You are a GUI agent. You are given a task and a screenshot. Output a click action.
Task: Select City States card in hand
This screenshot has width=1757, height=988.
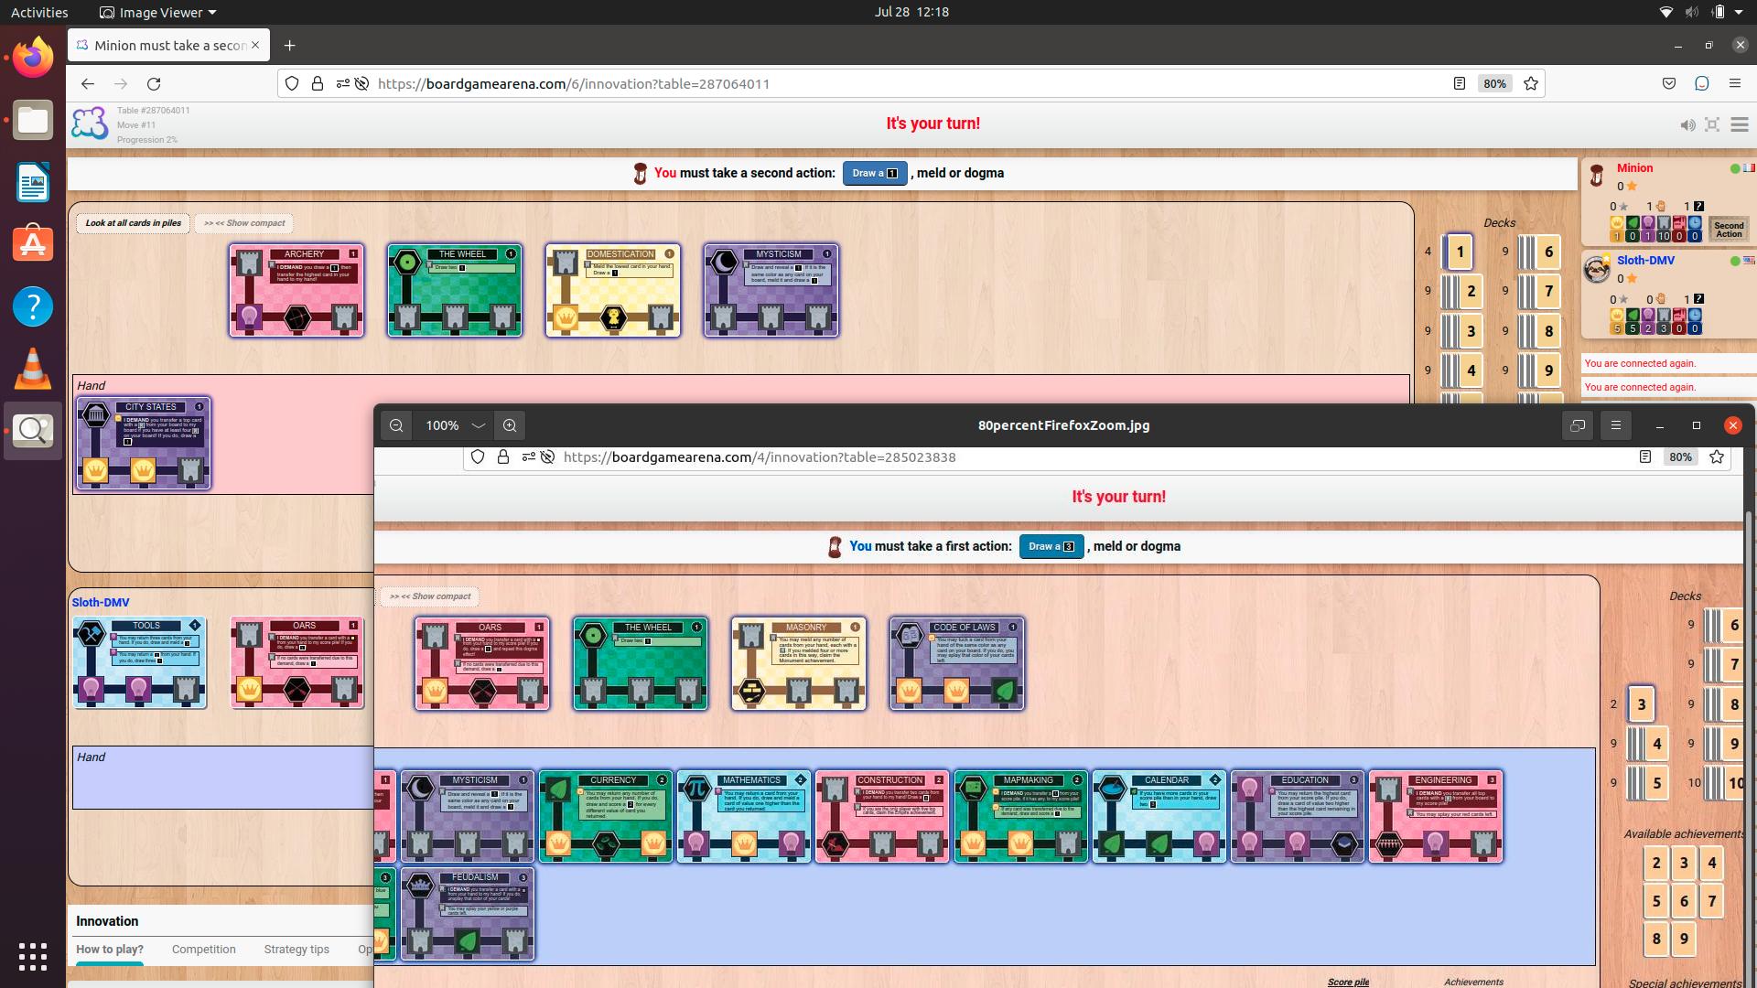click(x=144, y=444)
